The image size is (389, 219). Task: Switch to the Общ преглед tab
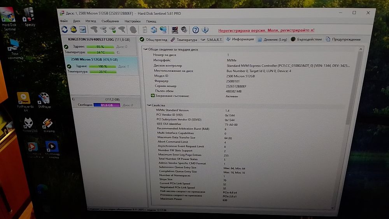[x=153, y=39]
